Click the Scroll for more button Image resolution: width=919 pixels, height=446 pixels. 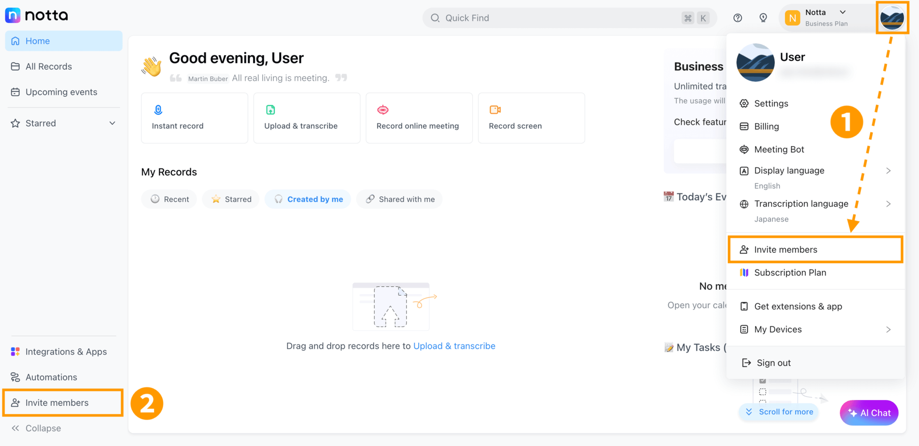[779, 412]
